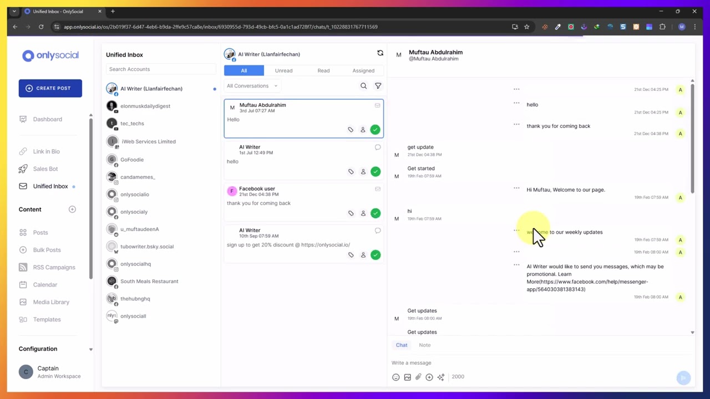Open Link in Bio page

coord(46,151)
